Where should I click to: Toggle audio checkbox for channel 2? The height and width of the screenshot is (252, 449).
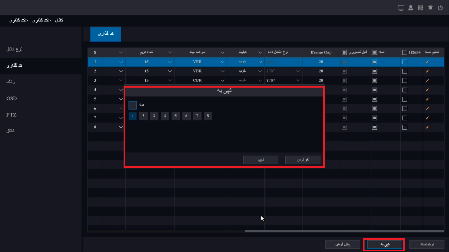pos(374,71)
